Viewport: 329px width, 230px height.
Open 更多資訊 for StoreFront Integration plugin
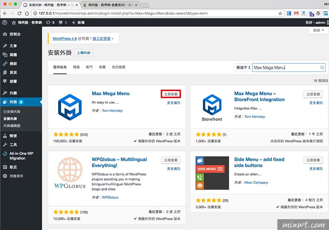316,103
